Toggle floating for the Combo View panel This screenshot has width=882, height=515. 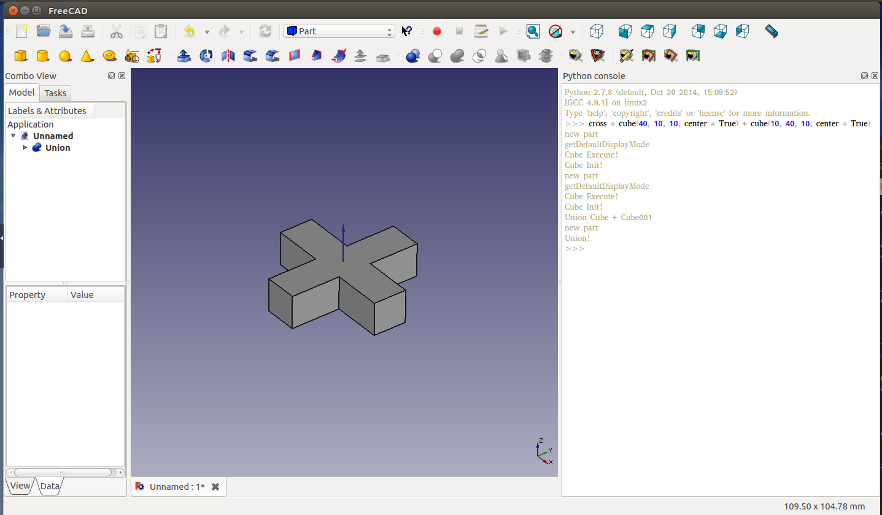tap(111, 76)
